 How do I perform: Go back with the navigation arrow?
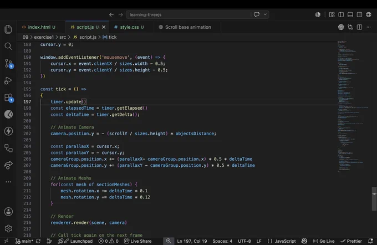pos(111,14)
